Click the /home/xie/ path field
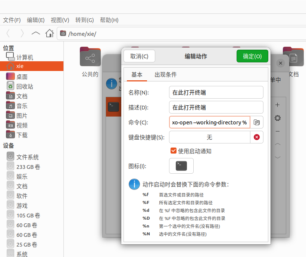The height and width of the screenshot is (257, 306). click(181, 33)
